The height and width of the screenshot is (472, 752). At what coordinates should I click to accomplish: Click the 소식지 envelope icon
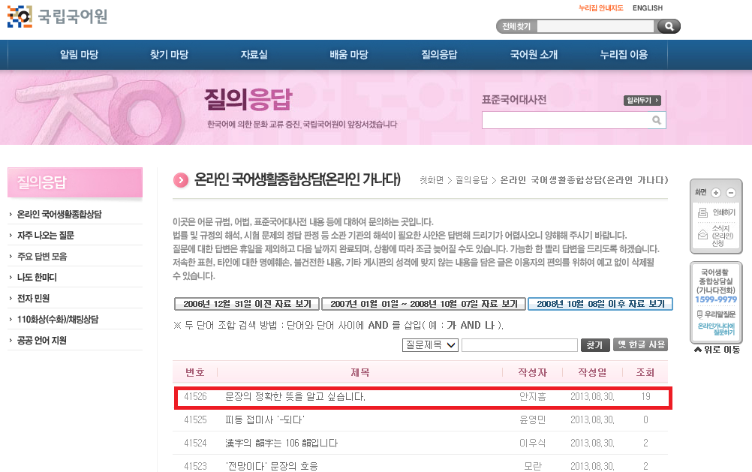[703, 235]
